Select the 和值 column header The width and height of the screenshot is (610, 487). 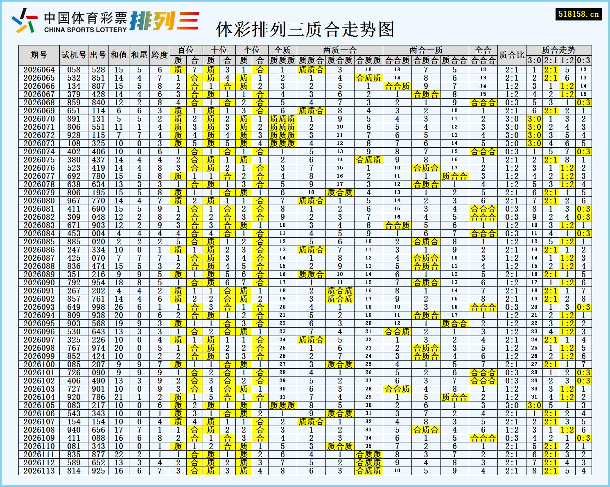119,55
